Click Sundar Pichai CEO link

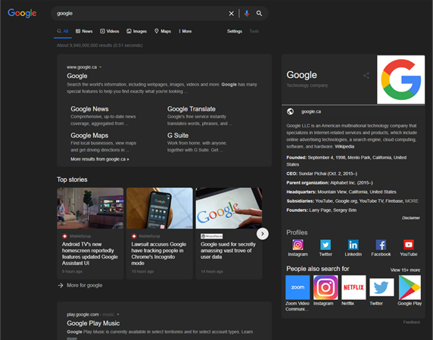(x=313, y=173)
